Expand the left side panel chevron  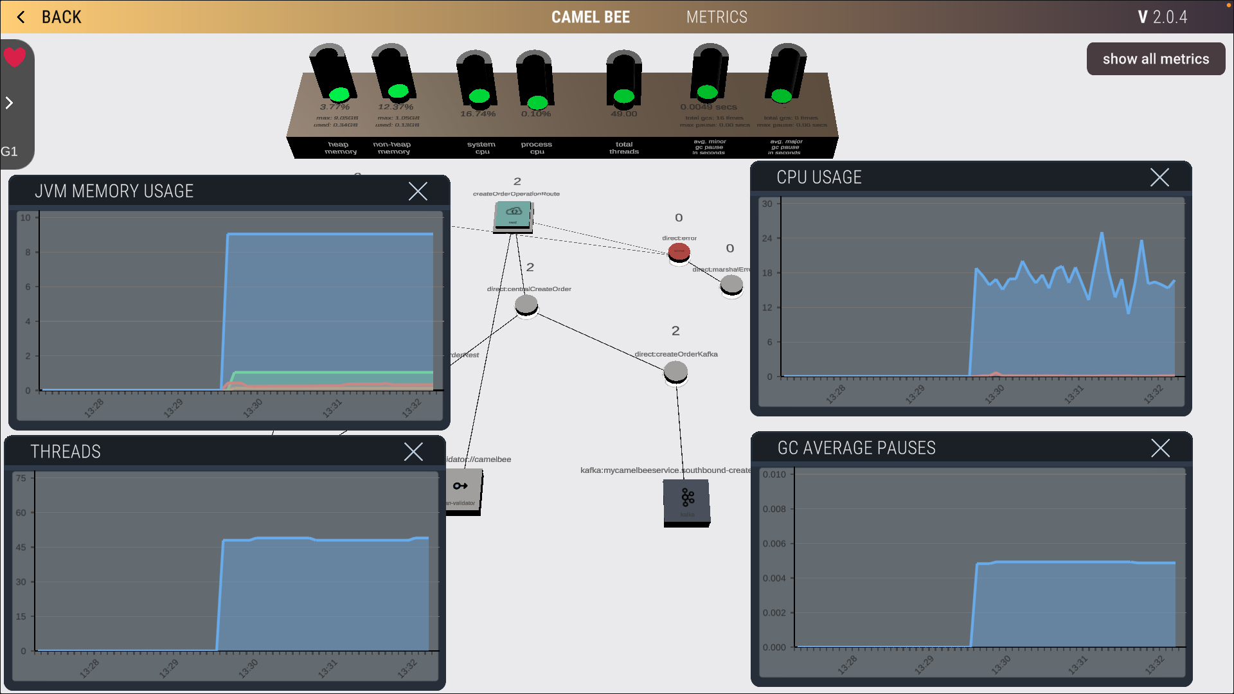tap(10, 103)
